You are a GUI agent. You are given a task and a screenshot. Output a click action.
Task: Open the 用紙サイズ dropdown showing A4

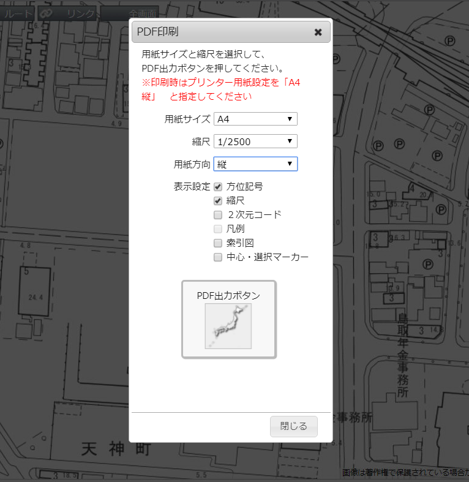(x=255, y=119)
